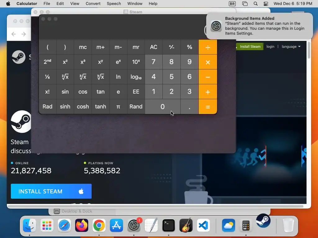This screenshot has height=238, width=318.
Task: Click the Desktop & Dock item behind windows
Action: click(x=73, y=211)
